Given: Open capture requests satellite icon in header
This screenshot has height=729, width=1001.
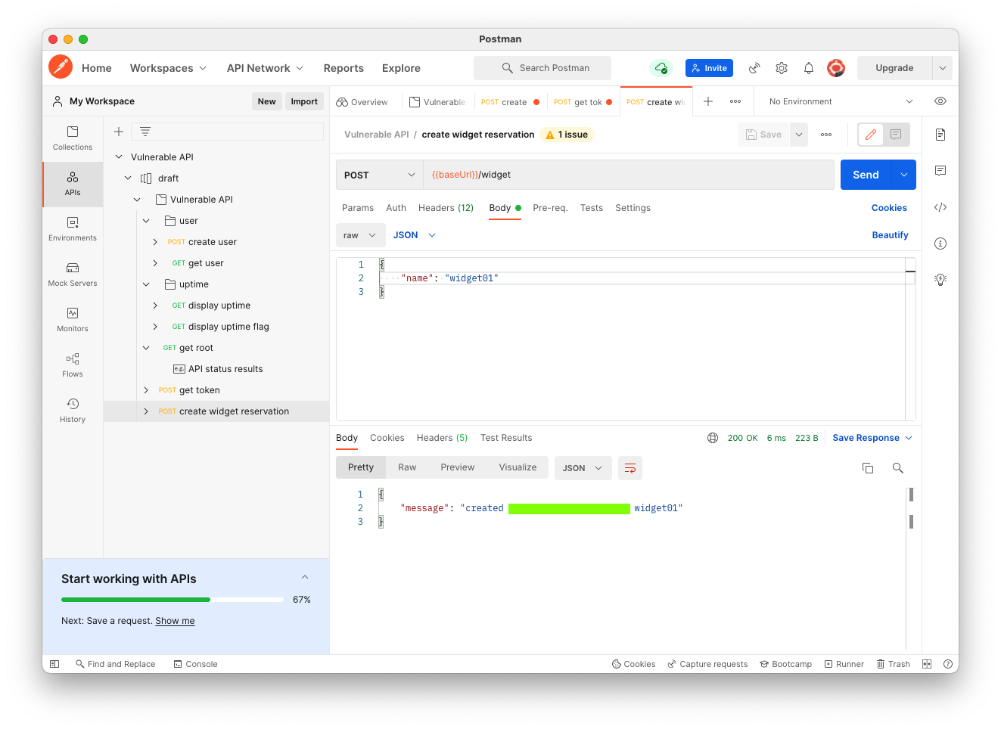Looking at the screenshot, I should pyautogui.click(x=754, y=68).
